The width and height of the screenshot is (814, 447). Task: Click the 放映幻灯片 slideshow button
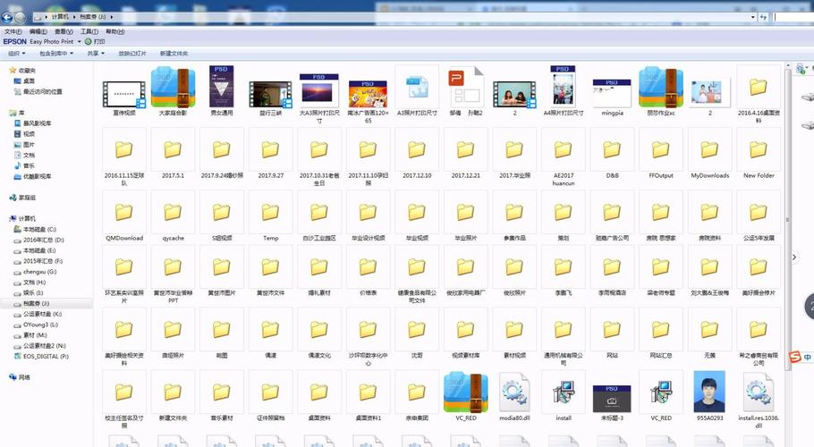pyautogui.click(x=132, y=54)
